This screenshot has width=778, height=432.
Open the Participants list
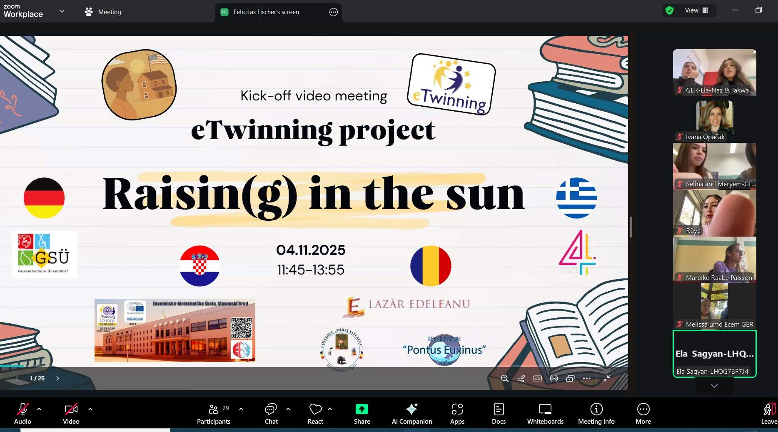point(214,414)
